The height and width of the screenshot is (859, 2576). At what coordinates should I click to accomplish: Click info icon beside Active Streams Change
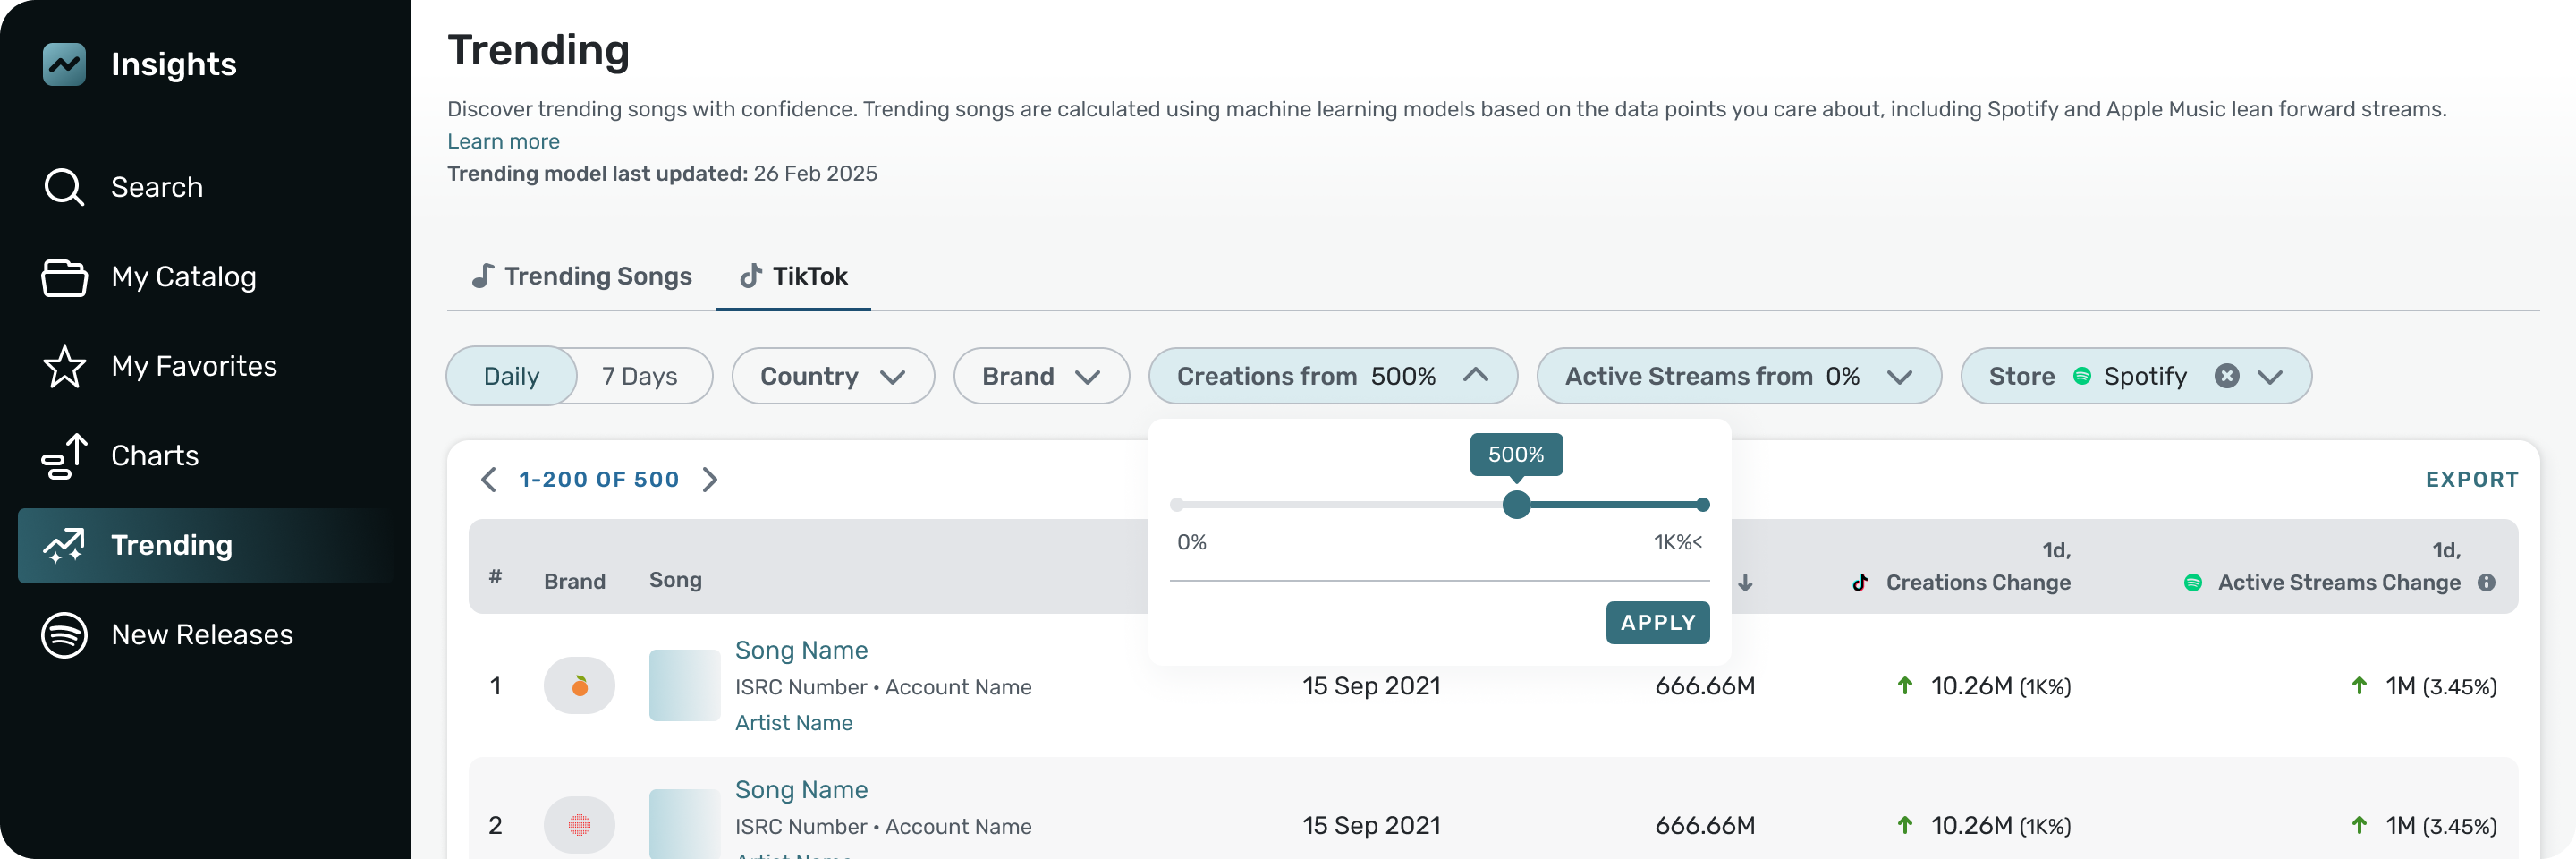click(x=2486, y=582)
